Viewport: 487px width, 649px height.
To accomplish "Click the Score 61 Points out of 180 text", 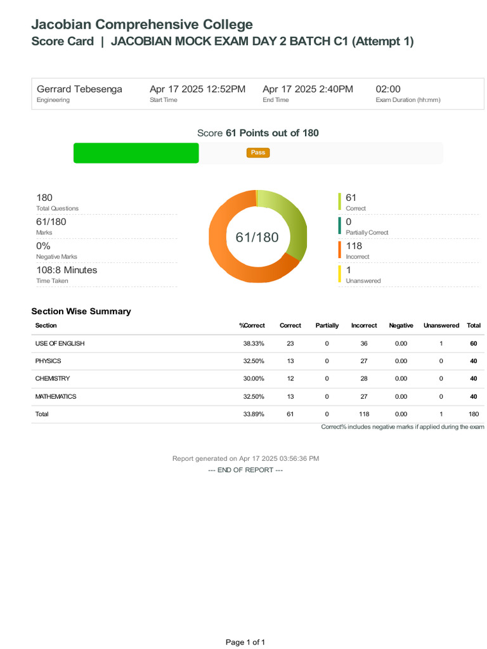I will (x=258, y=133).
